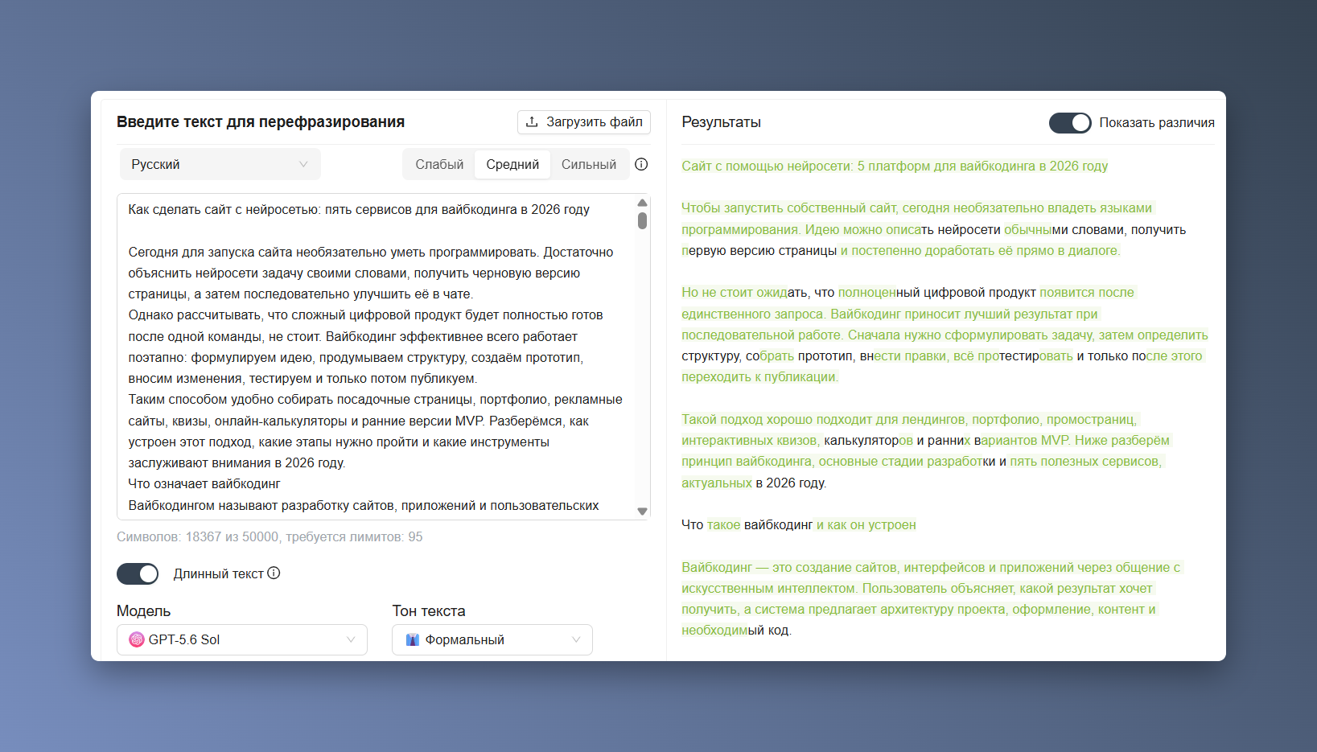Click result title Сайт с помощью нейросети

(x=895, y=166)
